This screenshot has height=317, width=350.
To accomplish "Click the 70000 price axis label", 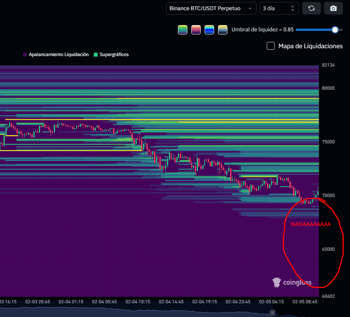I will 328,196.
